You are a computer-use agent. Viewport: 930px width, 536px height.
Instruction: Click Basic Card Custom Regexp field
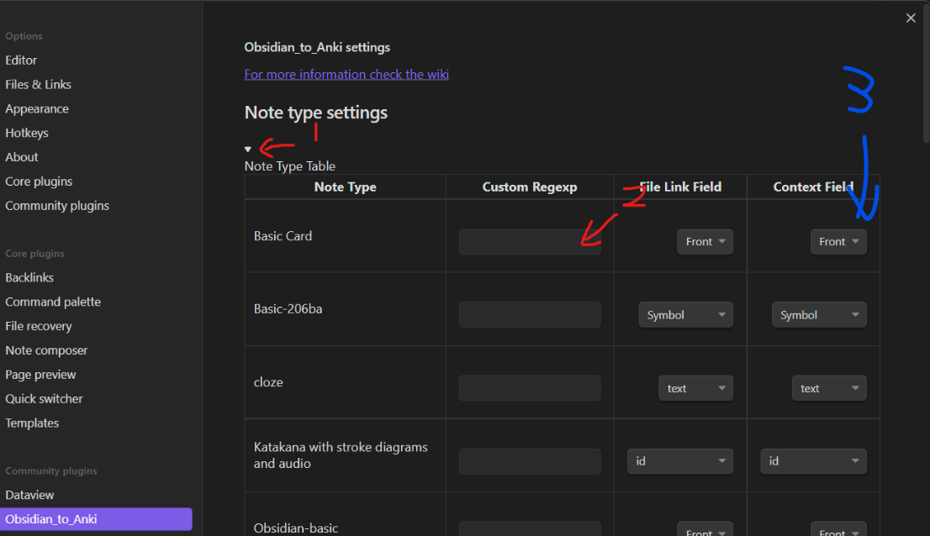[x=530, y=242]
